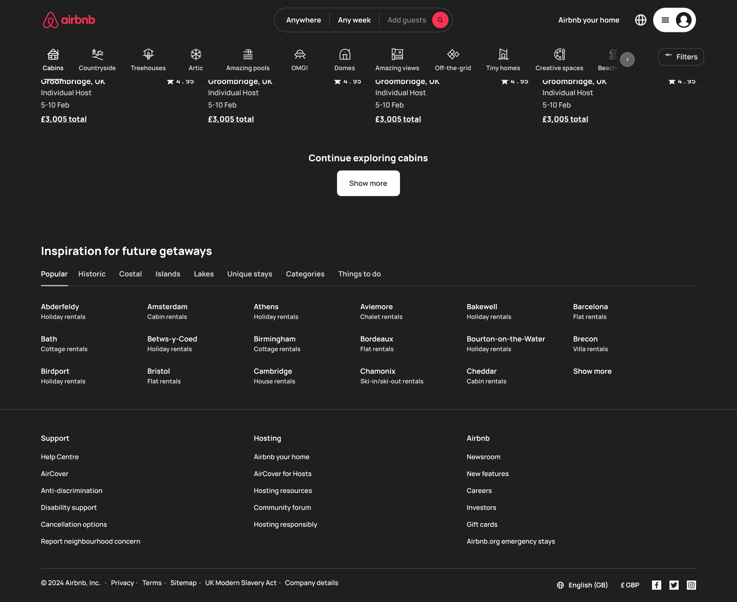This screenshot has width=737, height=602.
Task: Open the globe language selector in the header
Action: coord(640,20)
